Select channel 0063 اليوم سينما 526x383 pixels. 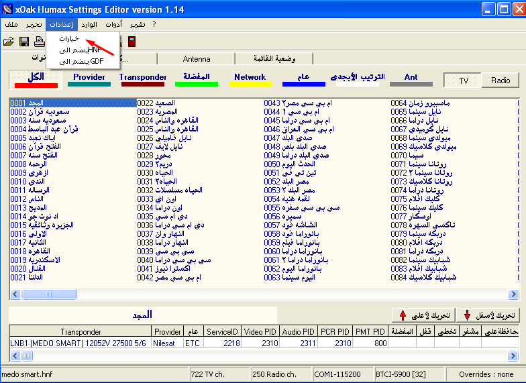290,278
